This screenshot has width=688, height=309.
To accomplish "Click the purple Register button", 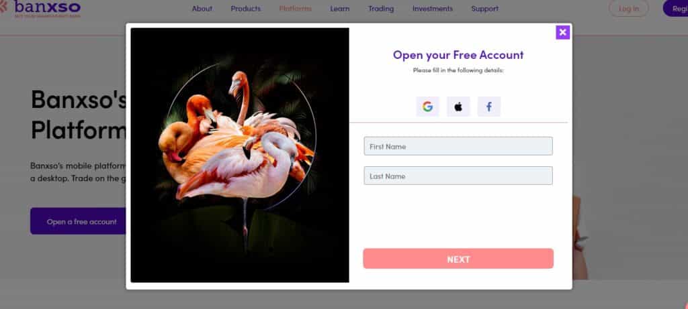I will pyautogui.click(x=676, y=8).
